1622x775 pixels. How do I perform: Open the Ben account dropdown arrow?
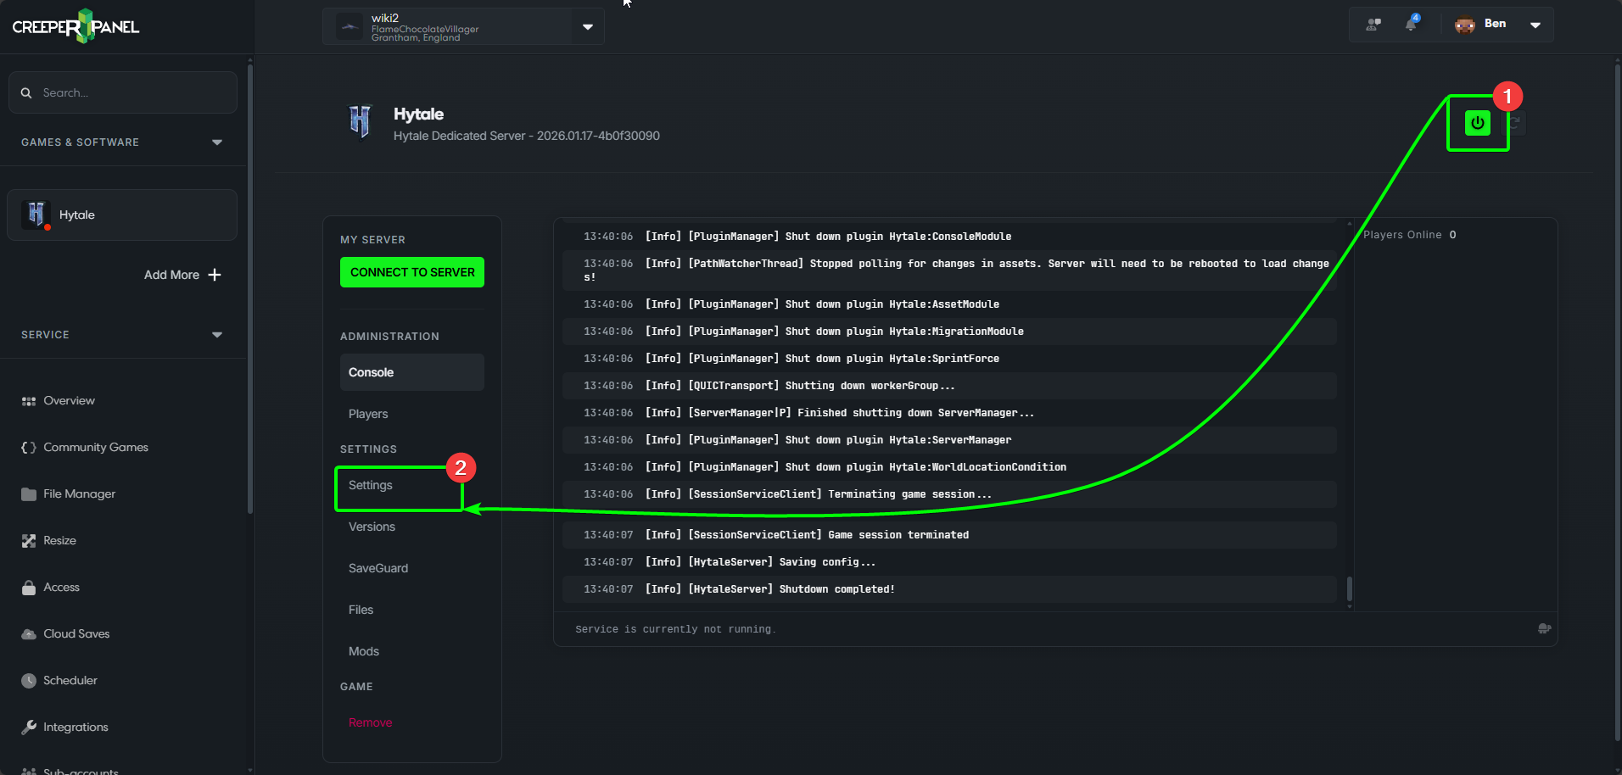click(x=1535, y=25)
